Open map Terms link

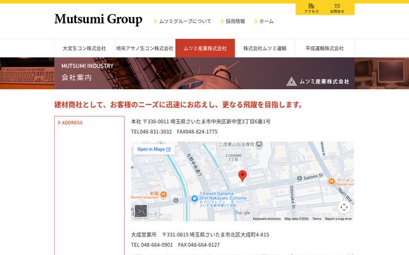317,219
